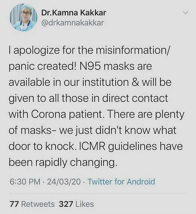Click the word 'institution' in the tweet
The height and width of the screenshot is (214, 196).
click(106, 83)
